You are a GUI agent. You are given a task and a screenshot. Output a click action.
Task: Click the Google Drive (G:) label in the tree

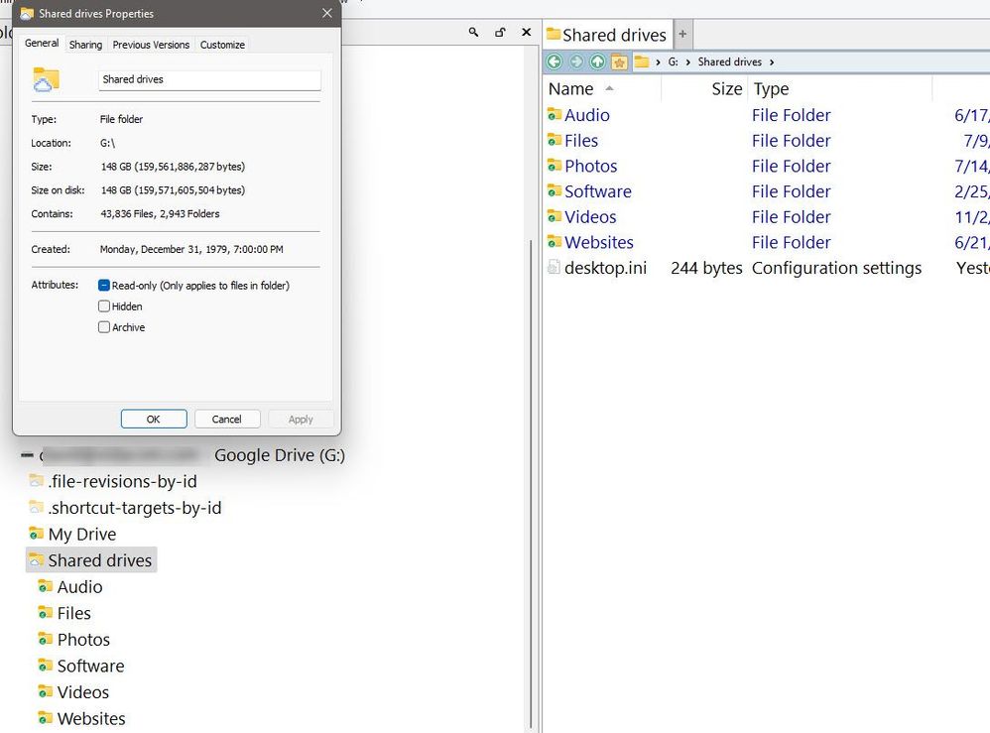click(280, 455)
